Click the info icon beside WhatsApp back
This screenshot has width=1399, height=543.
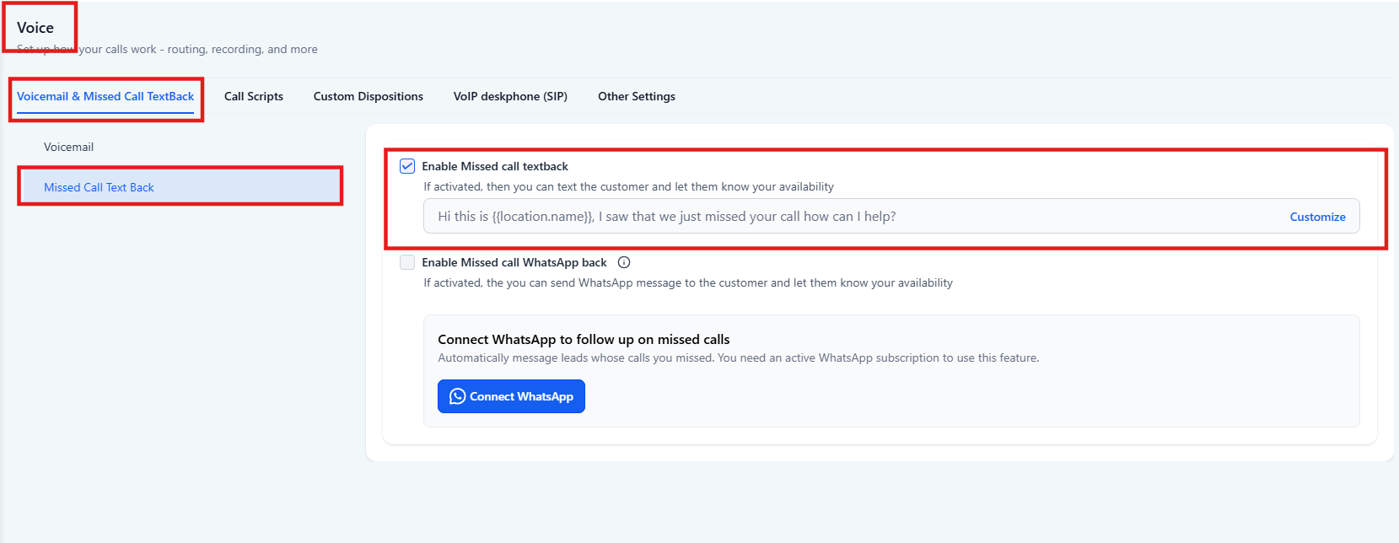(624, 262)
